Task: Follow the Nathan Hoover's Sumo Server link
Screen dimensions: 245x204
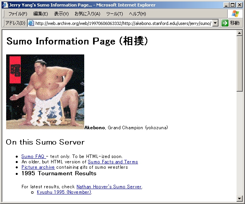Action: (x=109, y=187)
